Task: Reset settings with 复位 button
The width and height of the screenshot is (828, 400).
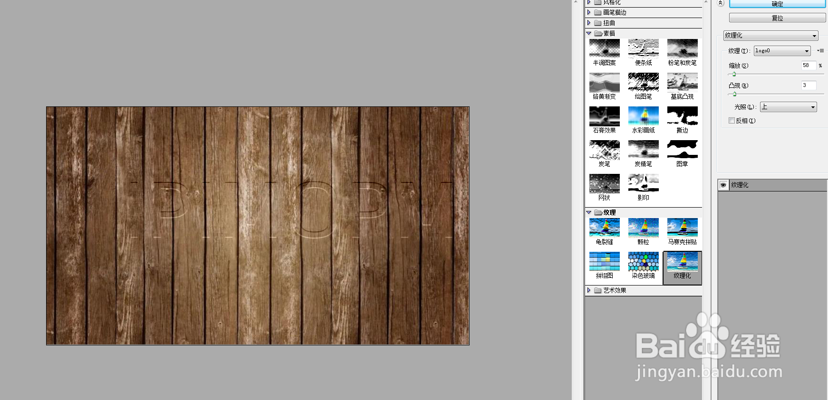Action: pyautogui.click(x=777, y=18)
